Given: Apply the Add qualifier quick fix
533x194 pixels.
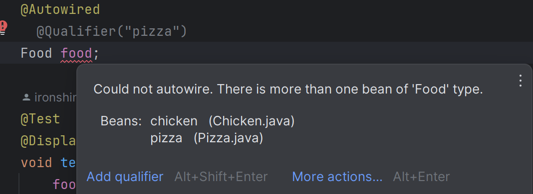Looking at the screenshot, I should click(125, 177).
